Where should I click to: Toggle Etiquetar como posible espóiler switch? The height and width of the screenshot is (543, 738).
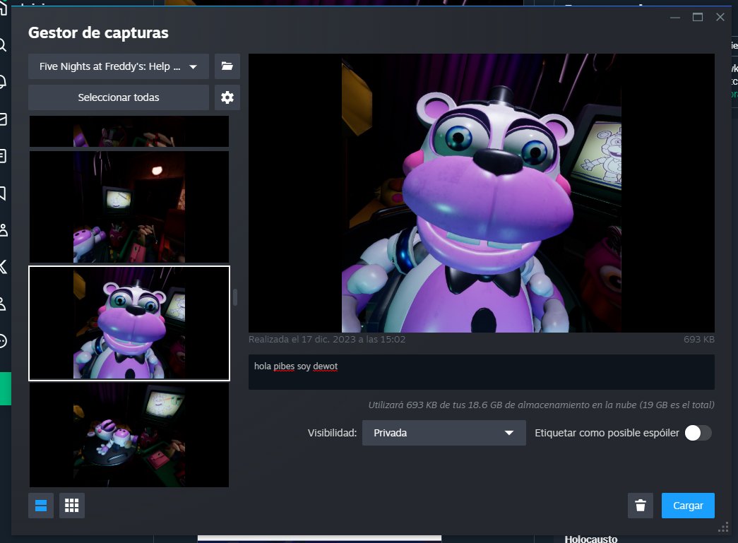[698, 433]
